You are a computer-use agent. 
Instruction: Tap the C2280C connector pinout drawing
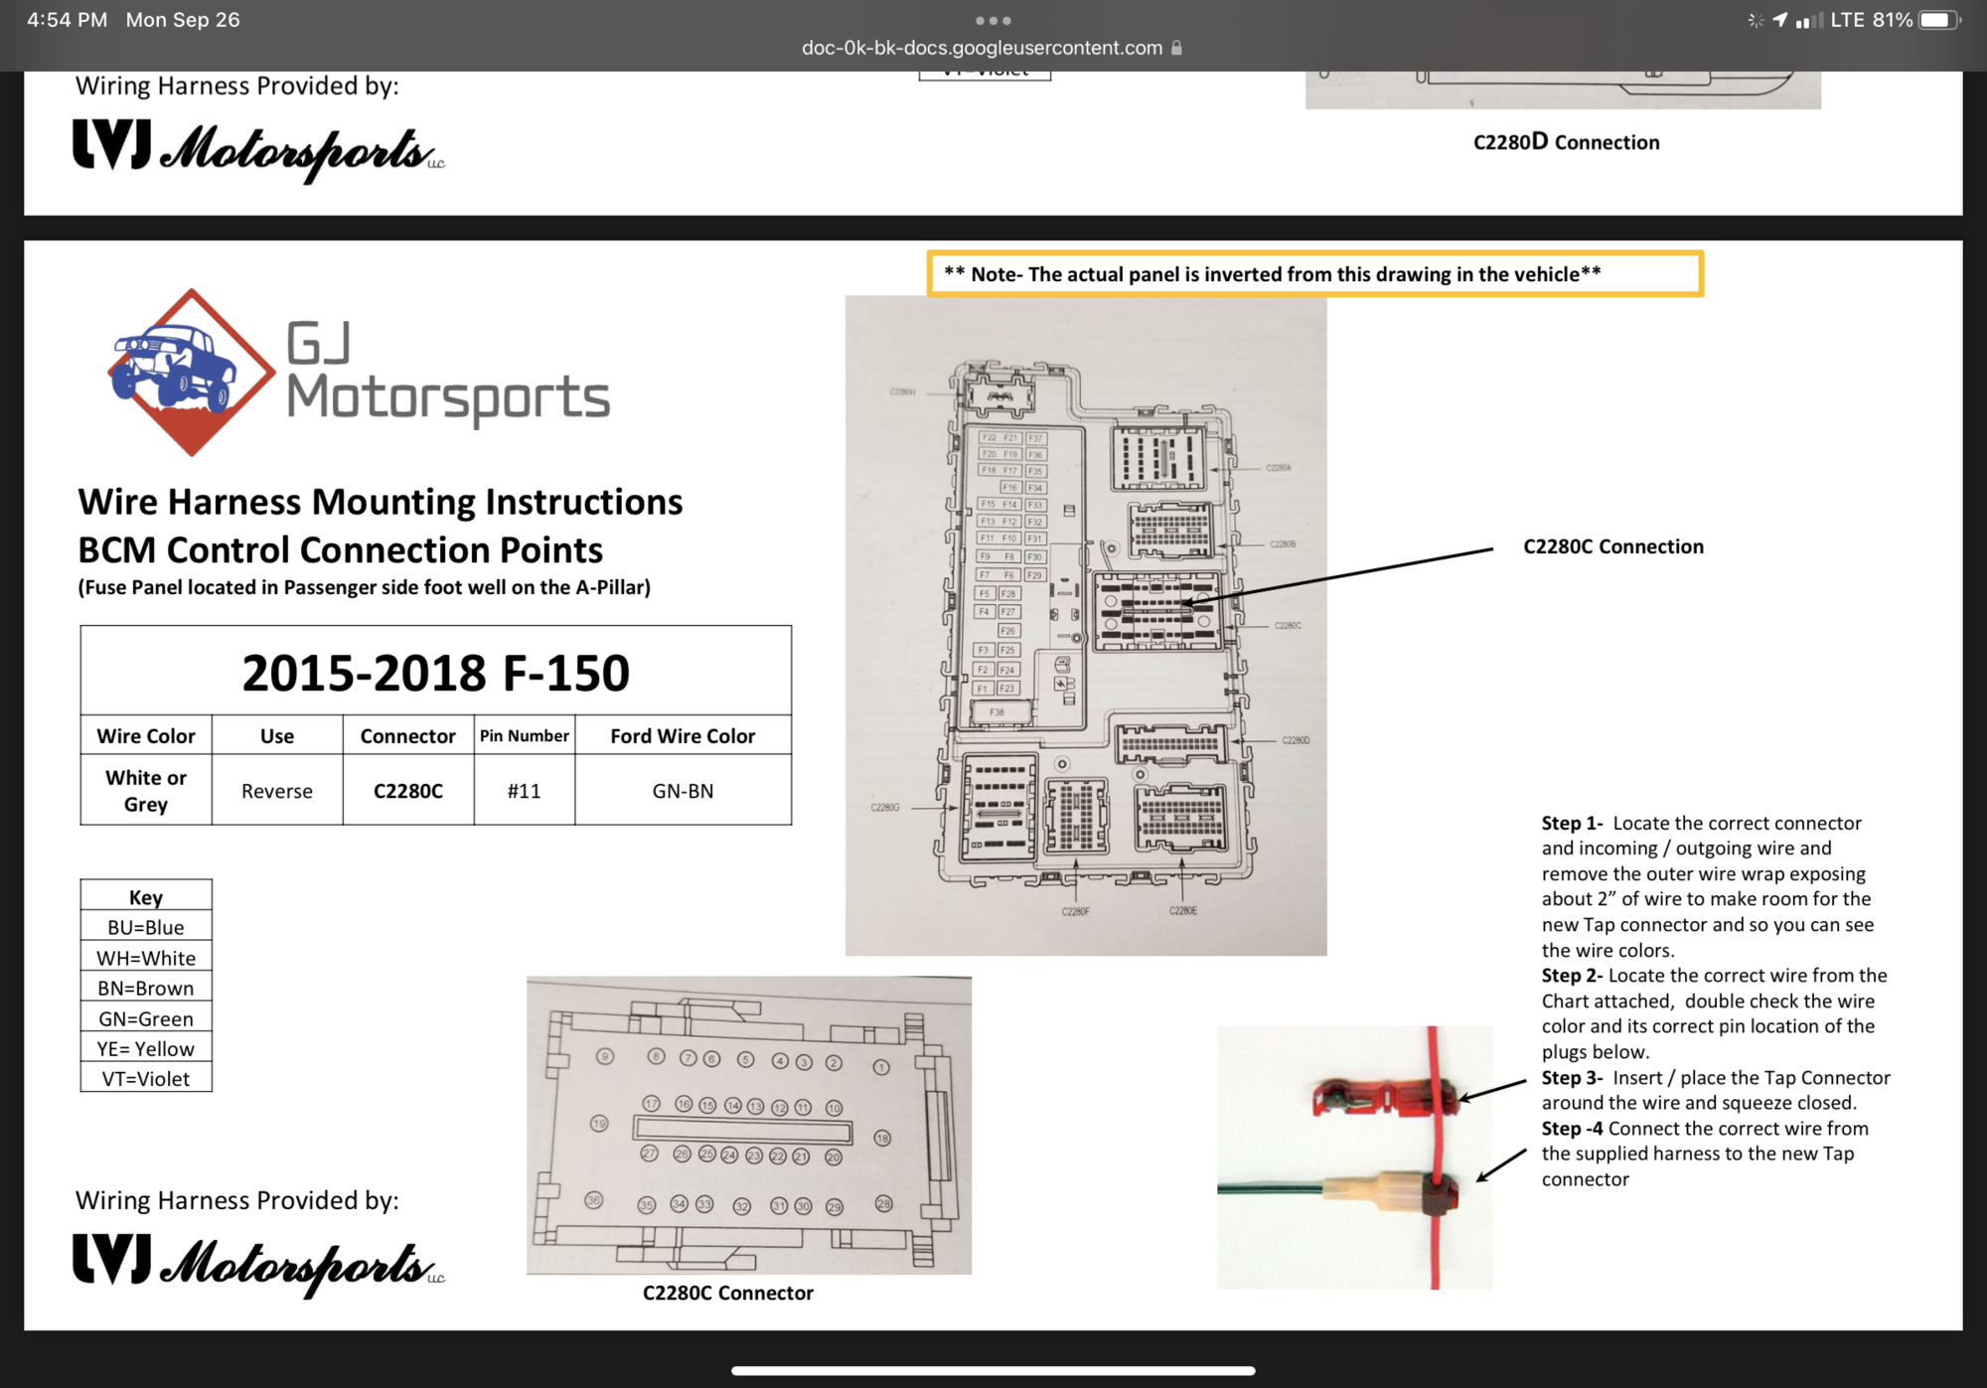tap(748, 1125)
